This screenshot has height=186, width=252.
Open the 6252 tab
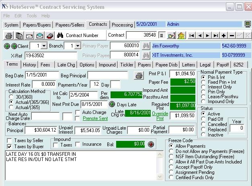pyautogui.click(x=238, y=65)
